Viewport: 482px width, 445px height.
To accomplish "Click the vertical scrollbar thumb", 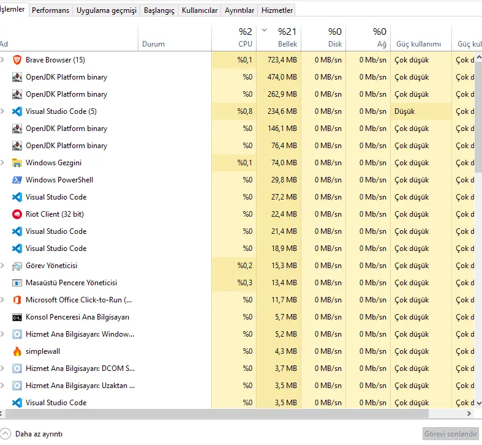I will click(x=478, y=117).
